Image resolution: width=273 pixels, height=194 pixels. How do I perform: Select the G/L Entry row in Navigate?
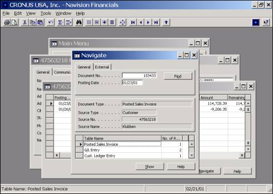(x=133, y=150)
